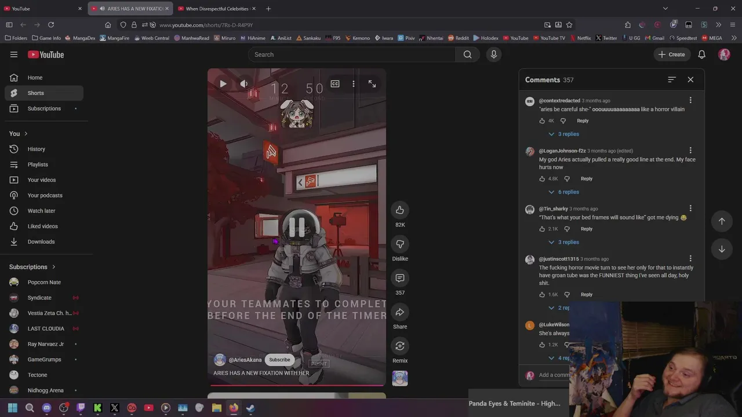Open GameGrumps subscription channel
The height and width of the screenshot is (417, 742).
(x=44, y=359)
